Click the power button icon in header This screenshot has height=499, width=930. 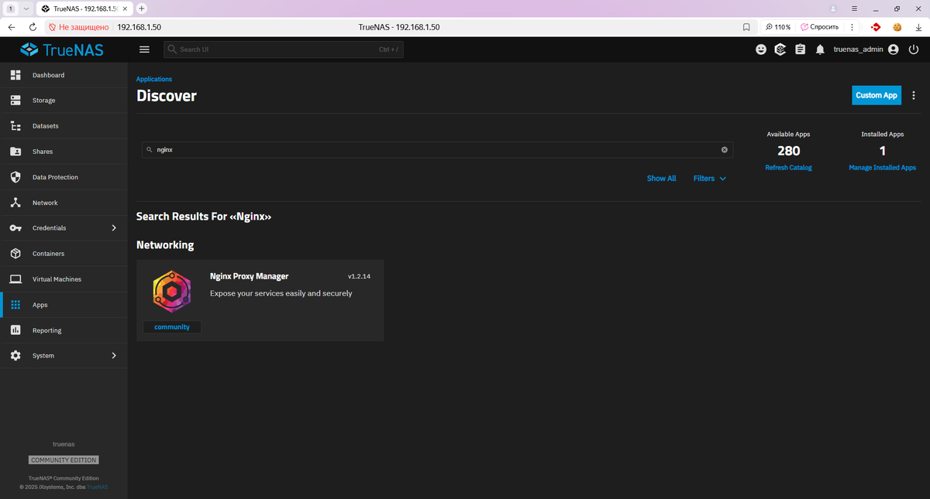[914, 50]
